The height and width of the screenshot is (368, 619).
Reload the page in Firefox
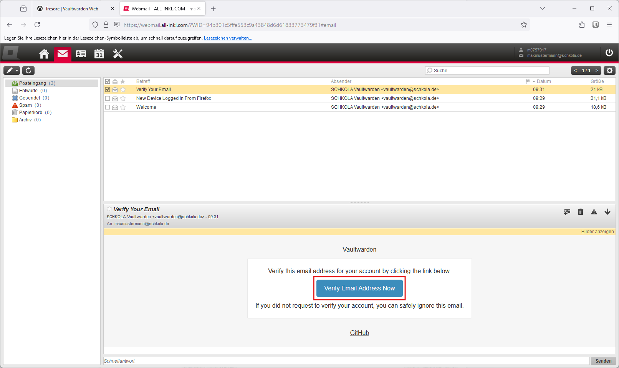pos(37,25)
